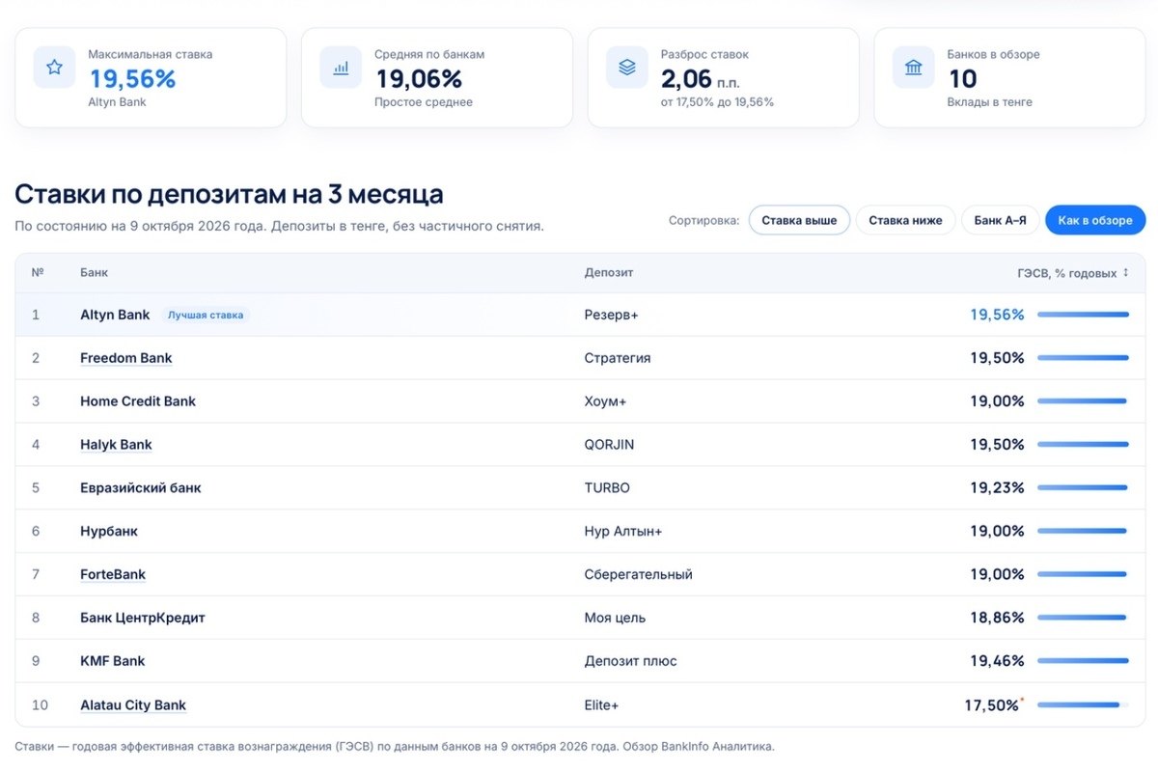The height and width of the screenshot is (772, 1158).
Task: Click the 19,23% rate value for Евразийский банк
Action: pyautogui.click(x=997, y=488)
